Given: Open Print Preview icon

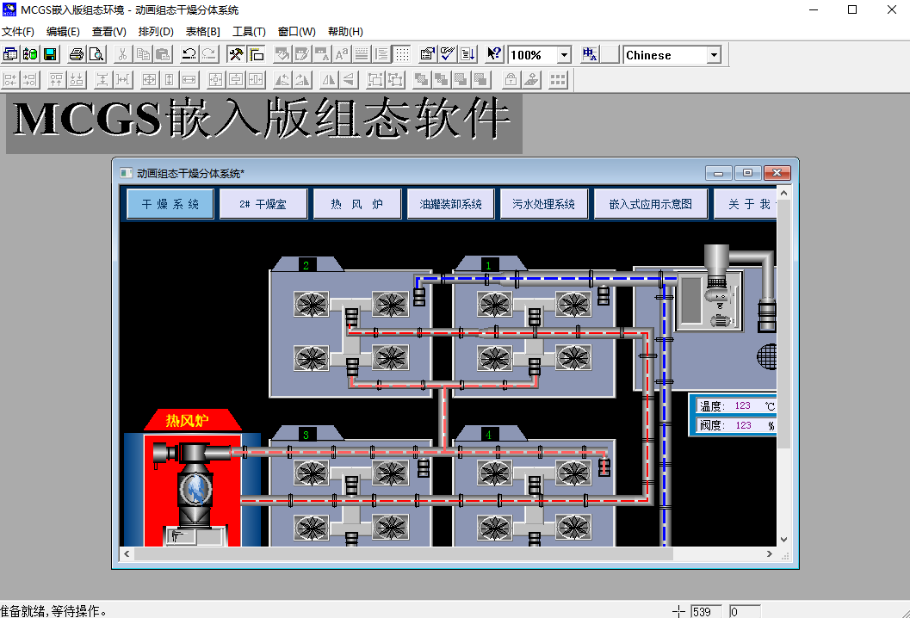Looking at the screenshot, I should click(96, 54).
